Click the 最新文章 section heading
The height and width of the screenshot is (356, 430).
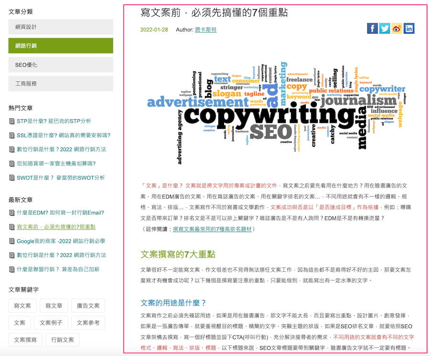(21, 200)
